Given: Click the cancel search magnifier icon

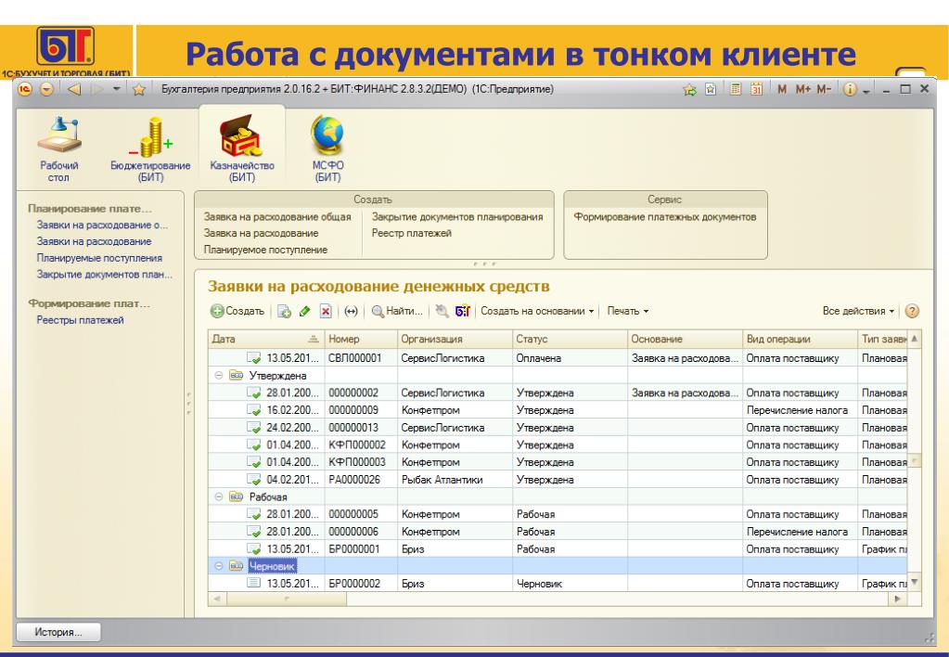Looking at the screenshot, I should 442,311.
